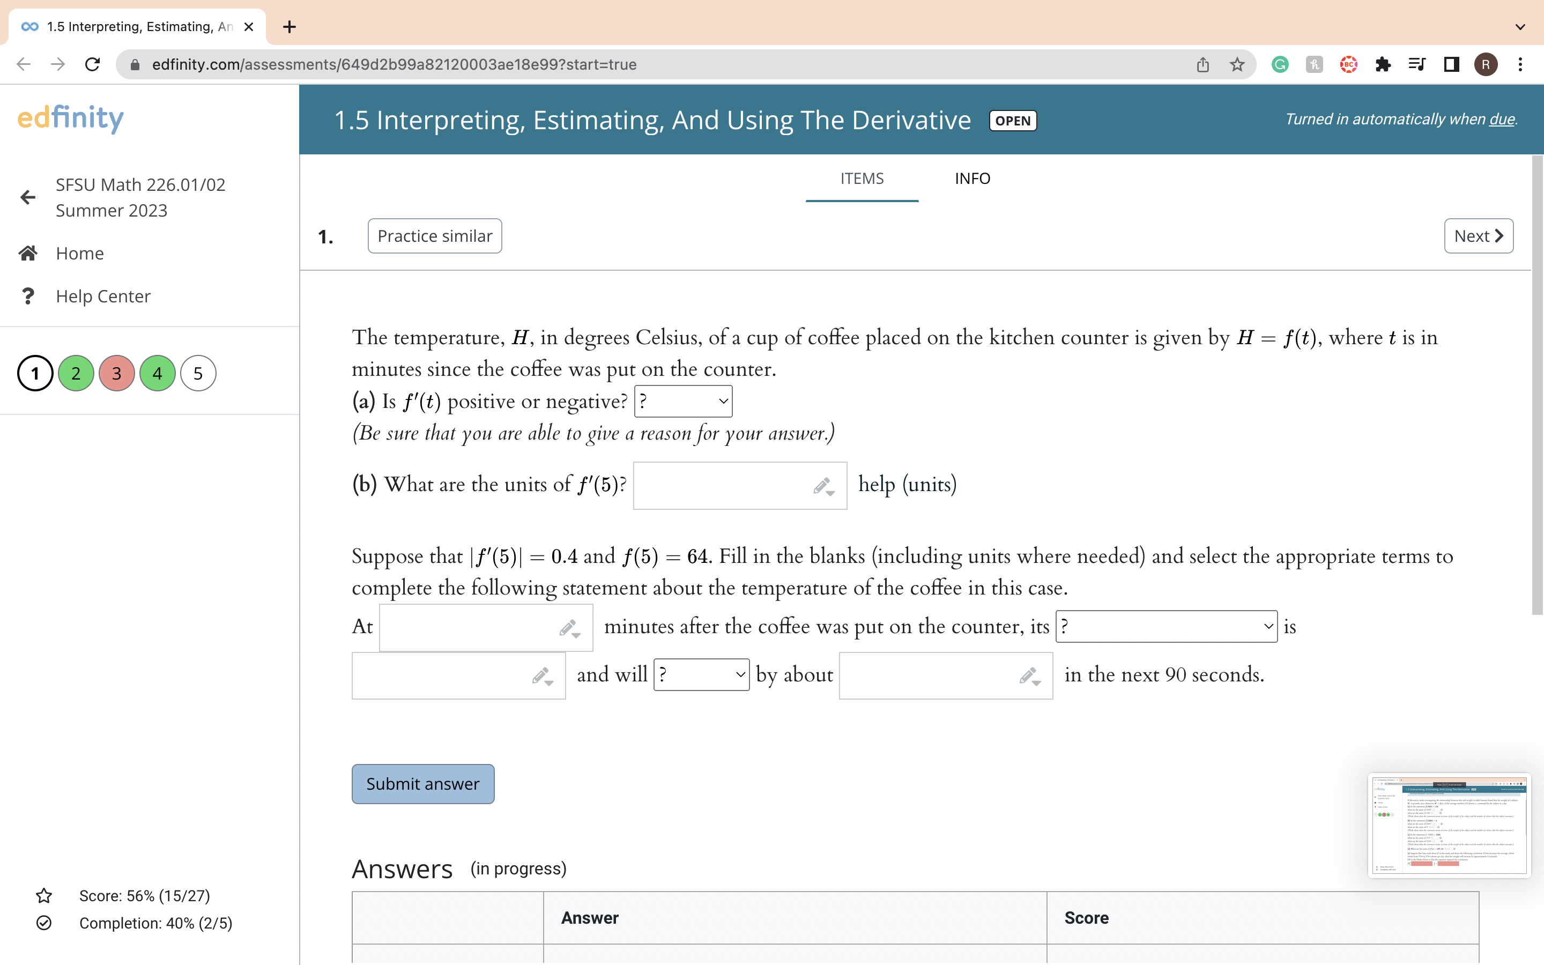
Task: Click the 'help (units)' link
Action: [907, 485]
